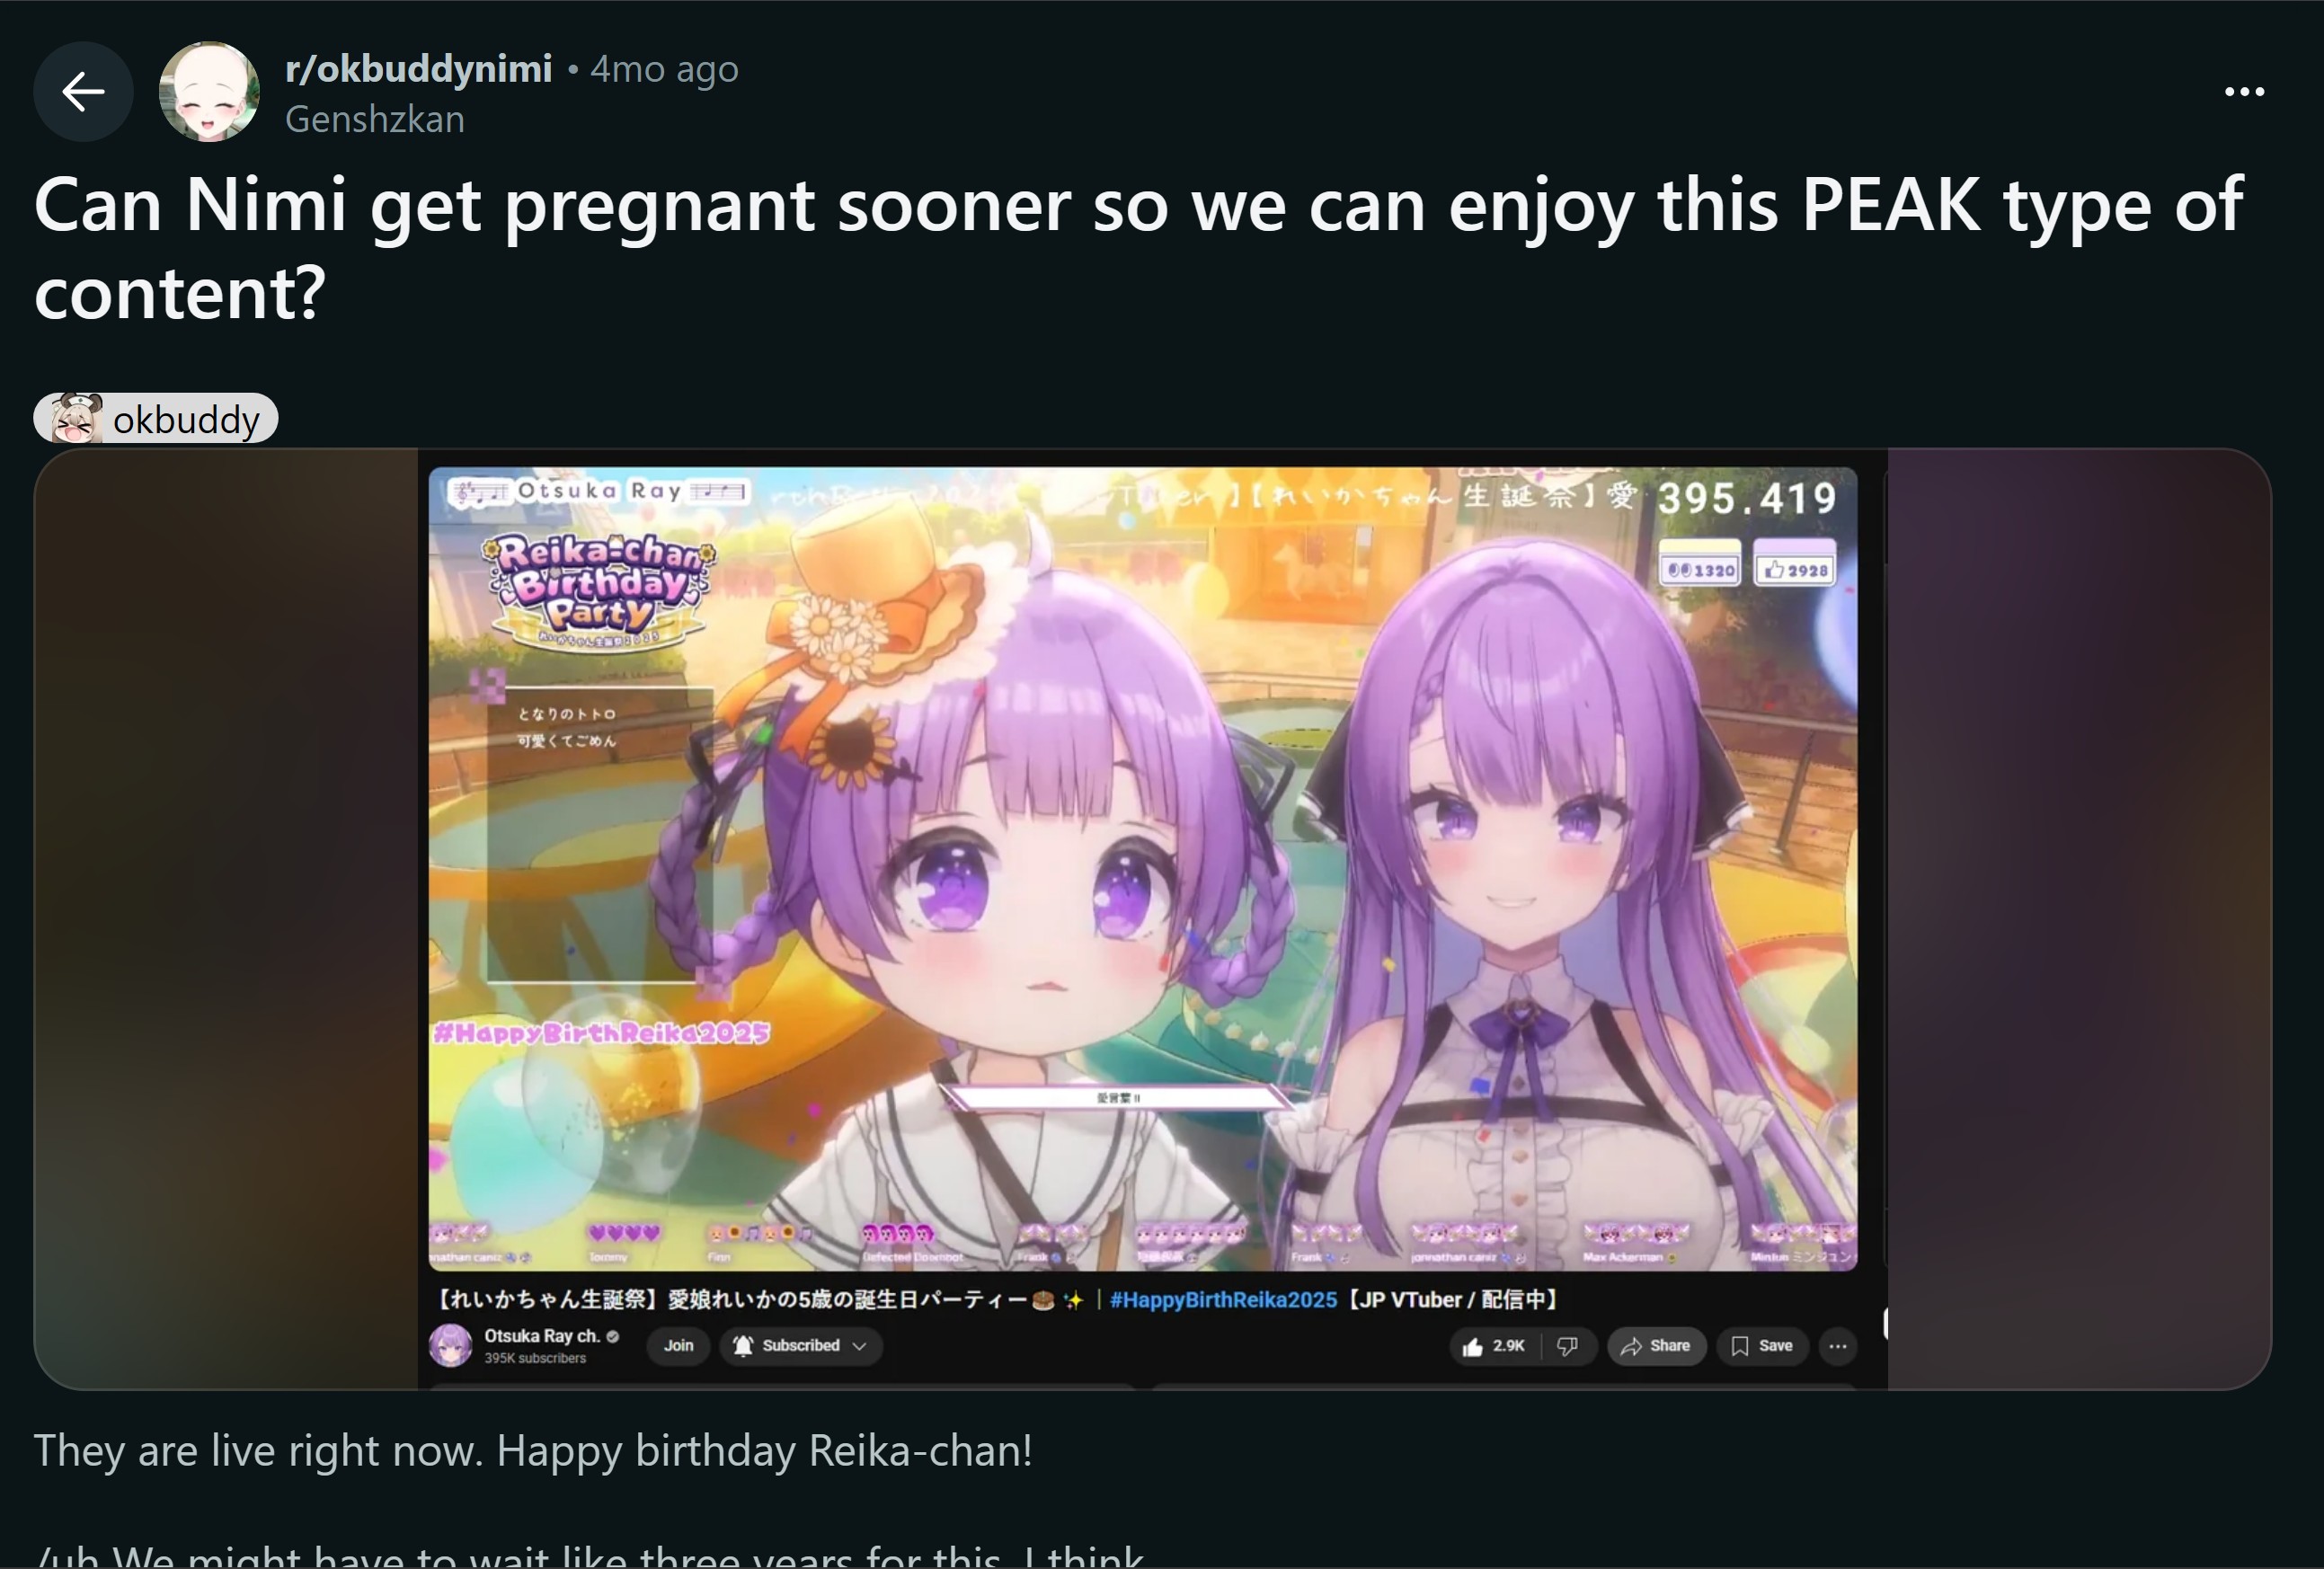The height and width of the screenshot is (1569, 2324).
Task: Open the r/okbuddynimi subreddit link
Action: [418, 69]
